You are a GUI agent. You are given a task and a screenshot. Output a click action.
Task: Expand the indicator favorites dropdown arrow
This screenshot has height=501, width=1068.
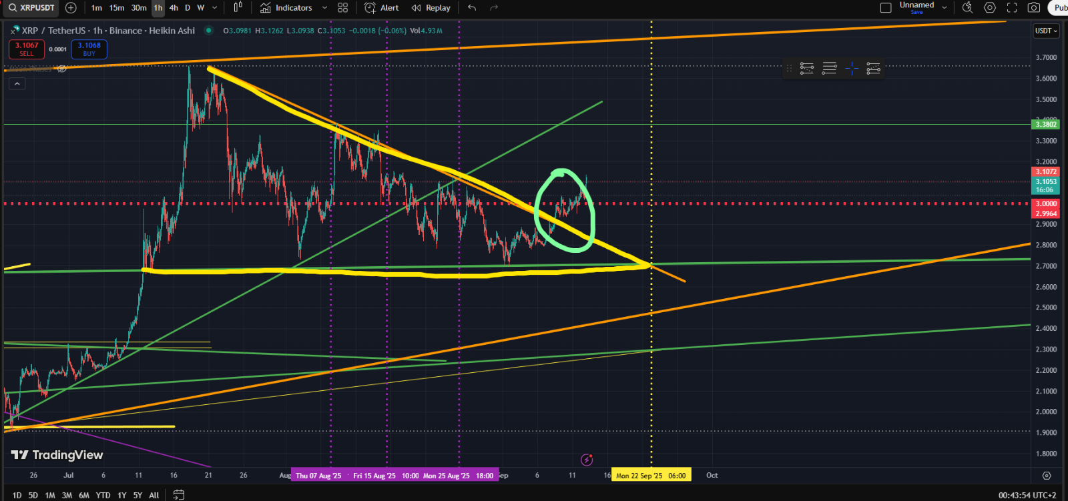pos(324,8)
